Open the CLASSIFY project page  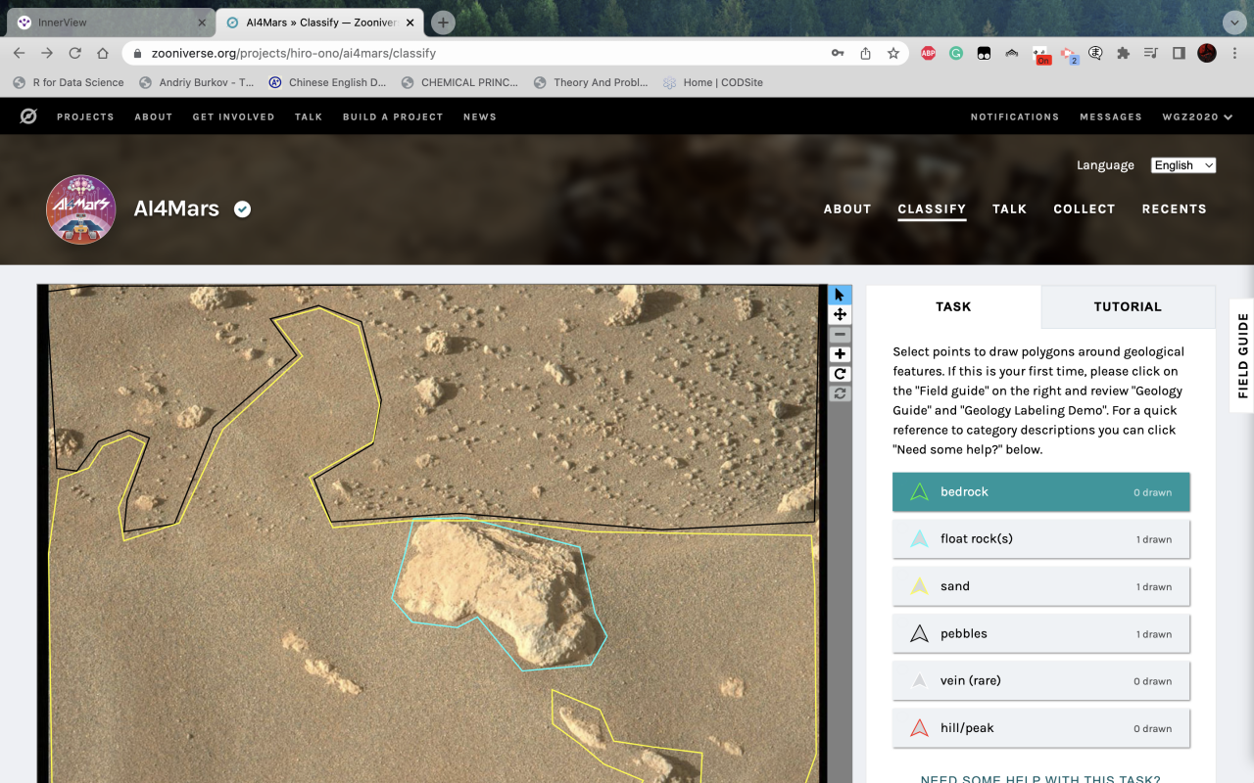coord(932,208)
